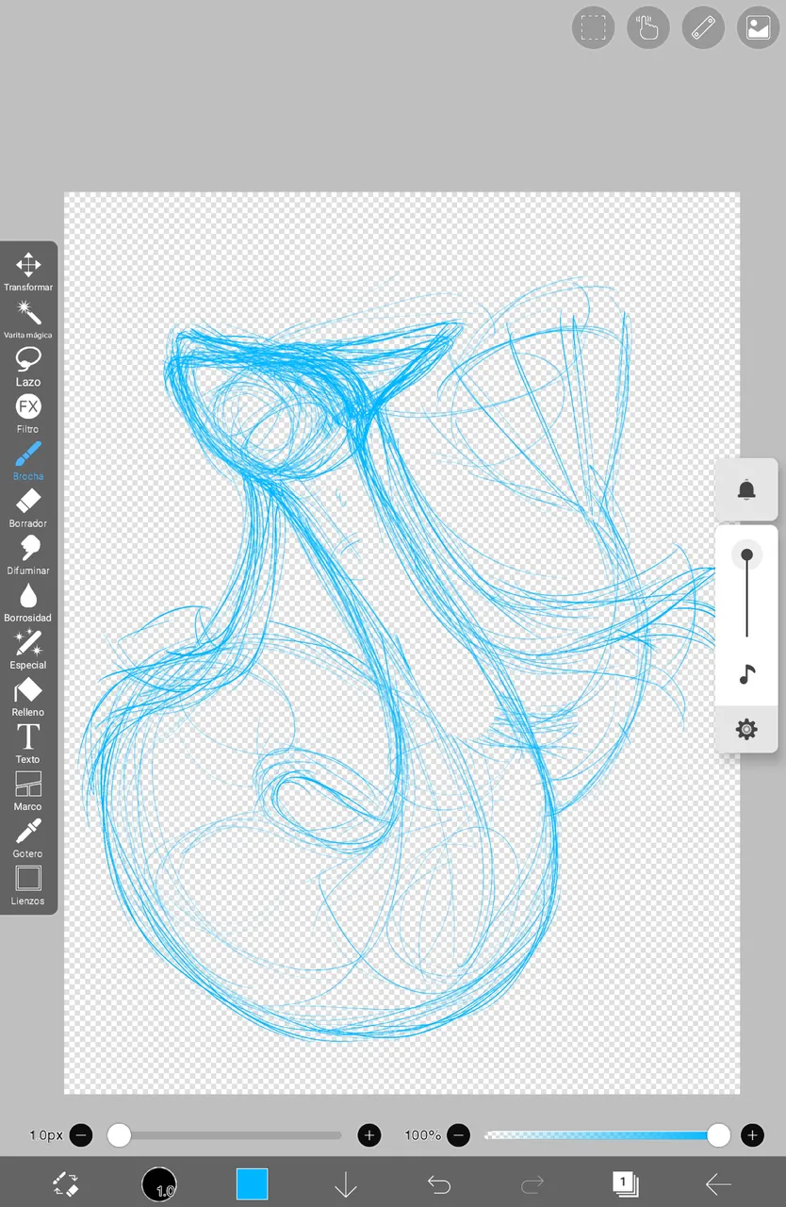
Task: Click the 100% opacity value
Action: tap(423, 1135)
